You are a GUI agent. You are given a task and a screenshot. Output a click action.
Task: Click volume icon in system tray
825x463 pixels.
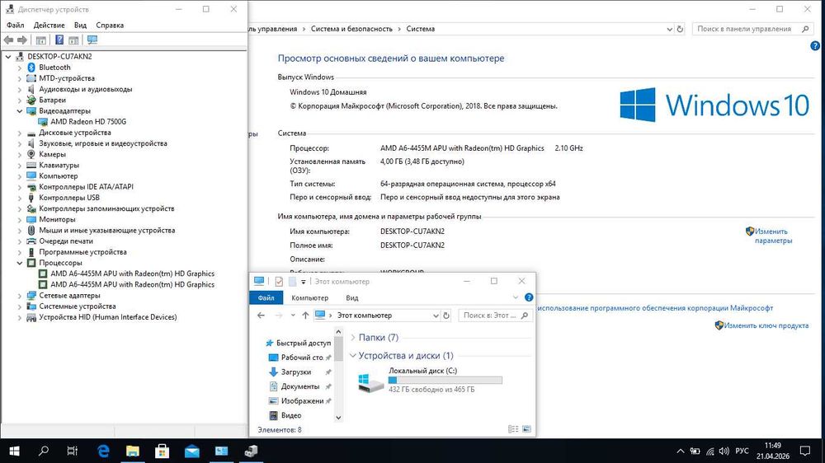(x=724, y=451)
